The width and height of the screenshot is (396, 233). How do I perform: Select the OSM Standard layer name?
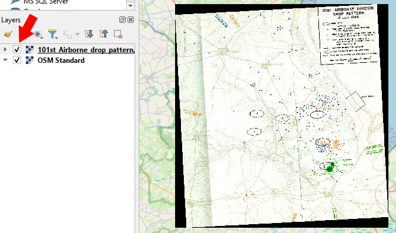(x=61, y=60)
